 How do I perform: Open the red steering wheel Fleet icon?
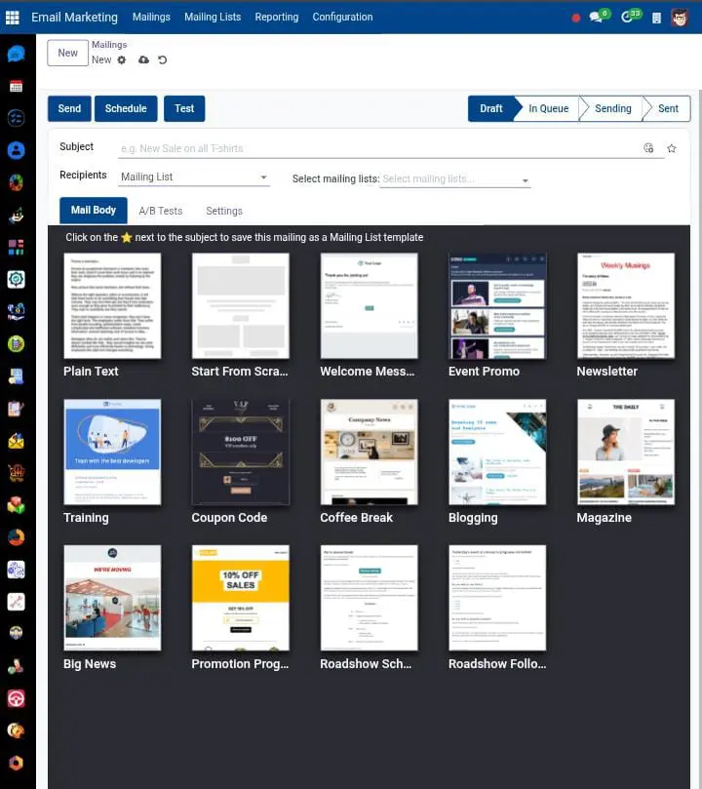[x=17, y=698]
